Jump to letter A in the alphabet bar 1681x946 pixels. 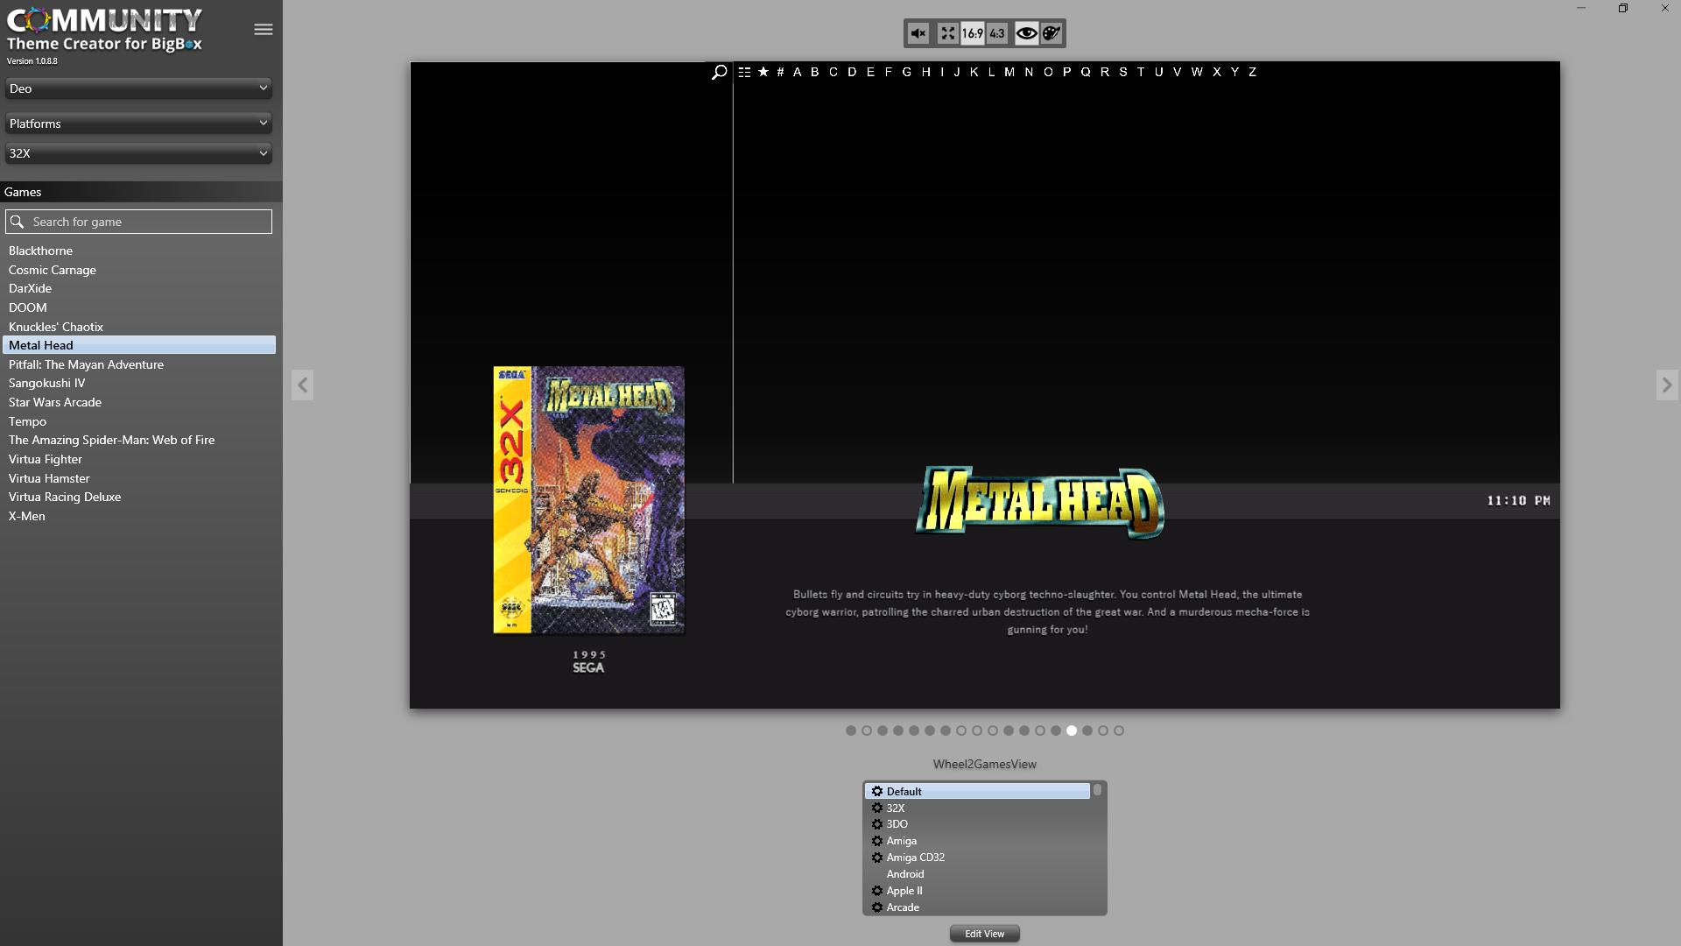797,72
